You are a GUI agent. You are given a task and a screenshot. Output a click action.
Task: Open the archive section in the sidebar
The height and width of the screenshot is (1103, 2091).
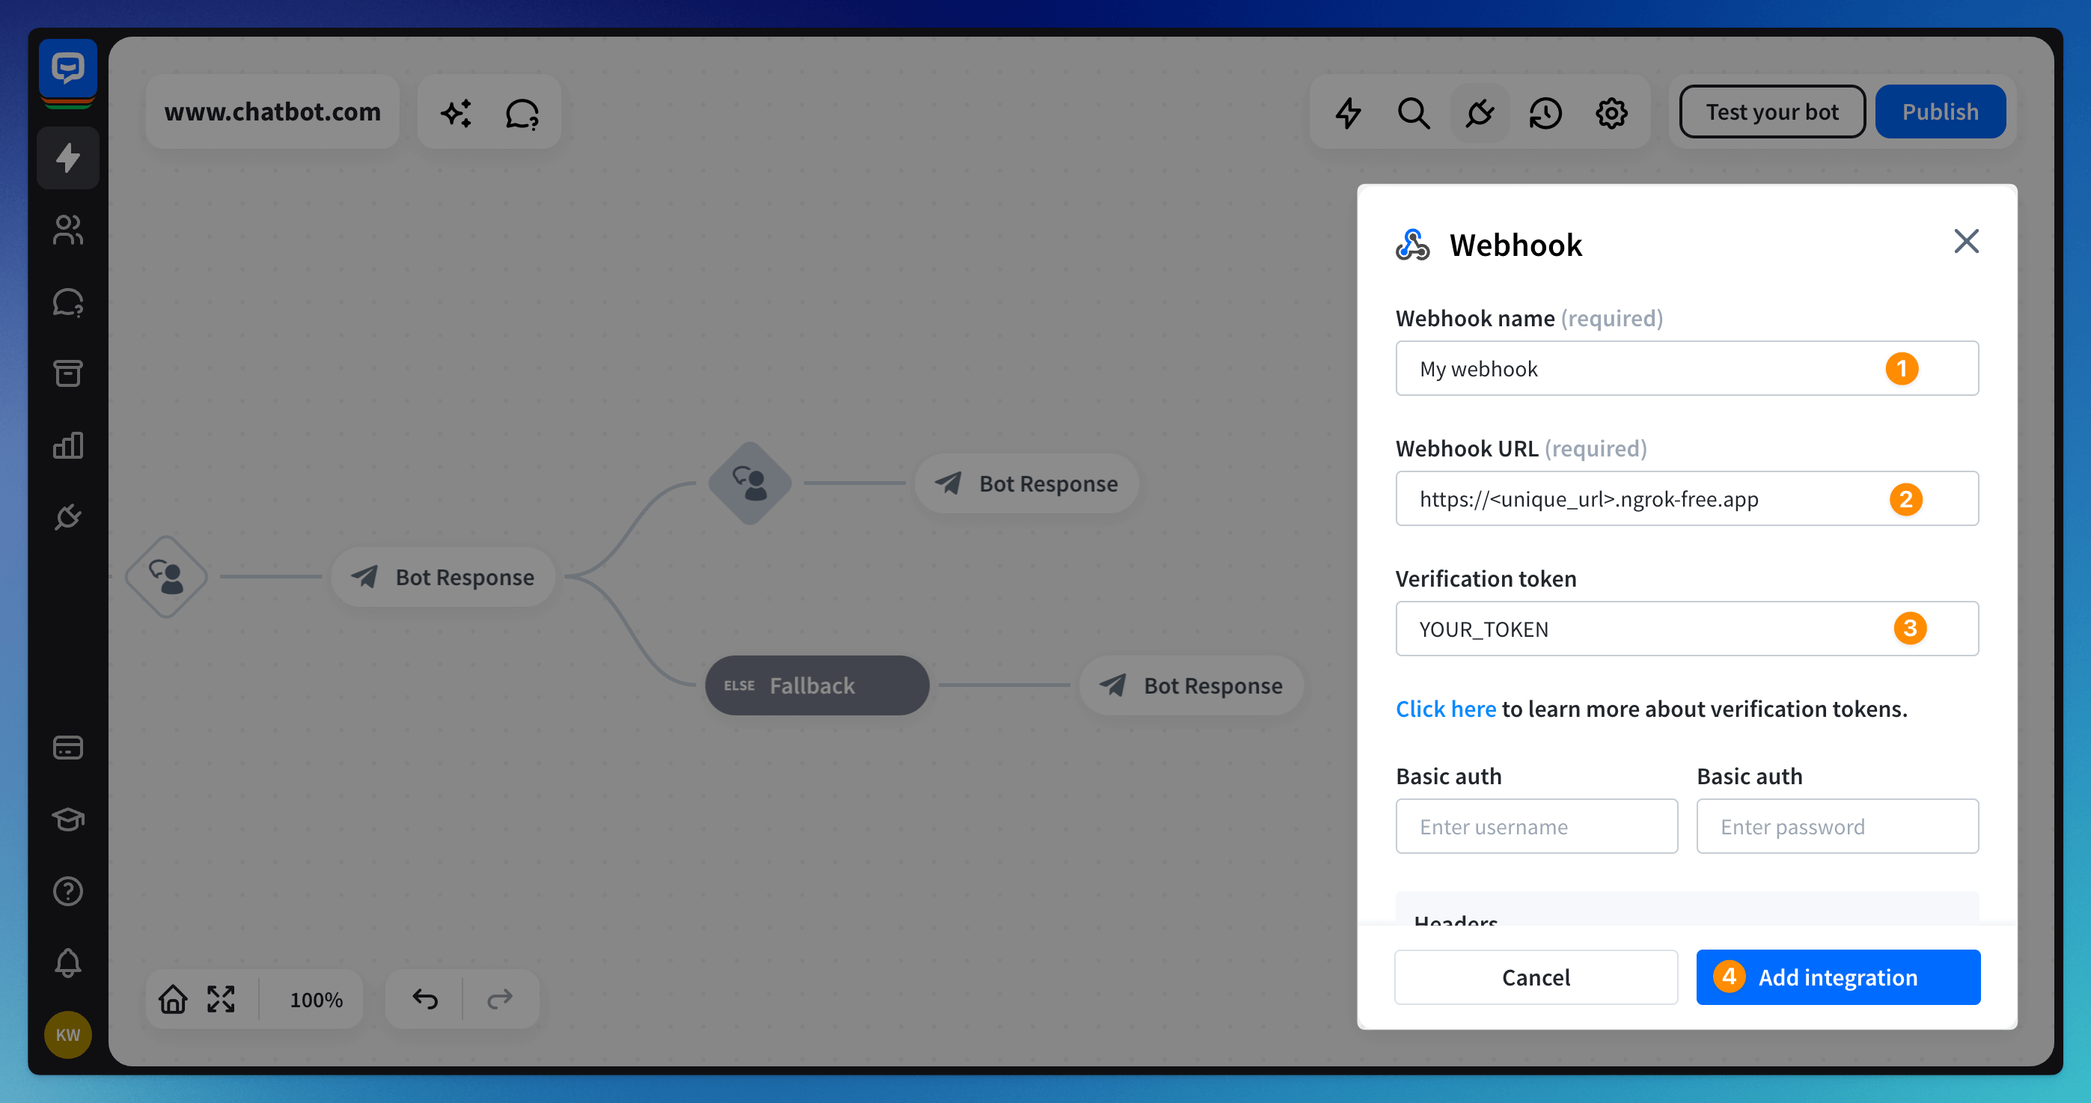(x=68, y=373)
